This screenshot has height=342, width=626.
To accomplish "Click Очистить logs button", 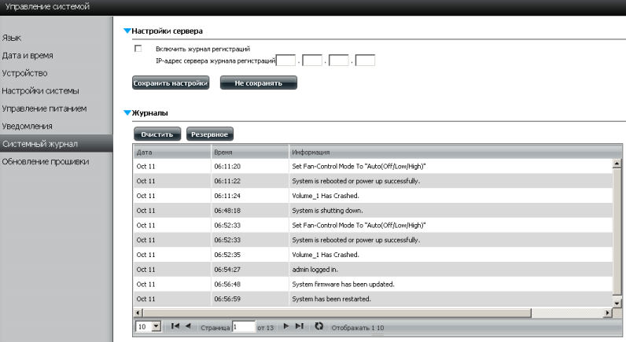I will 157,134.
